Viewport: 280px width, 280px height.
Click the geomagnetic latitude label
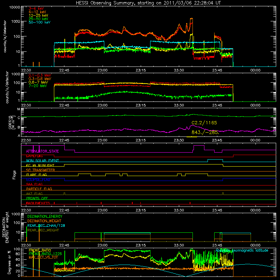tap(242, 251)
